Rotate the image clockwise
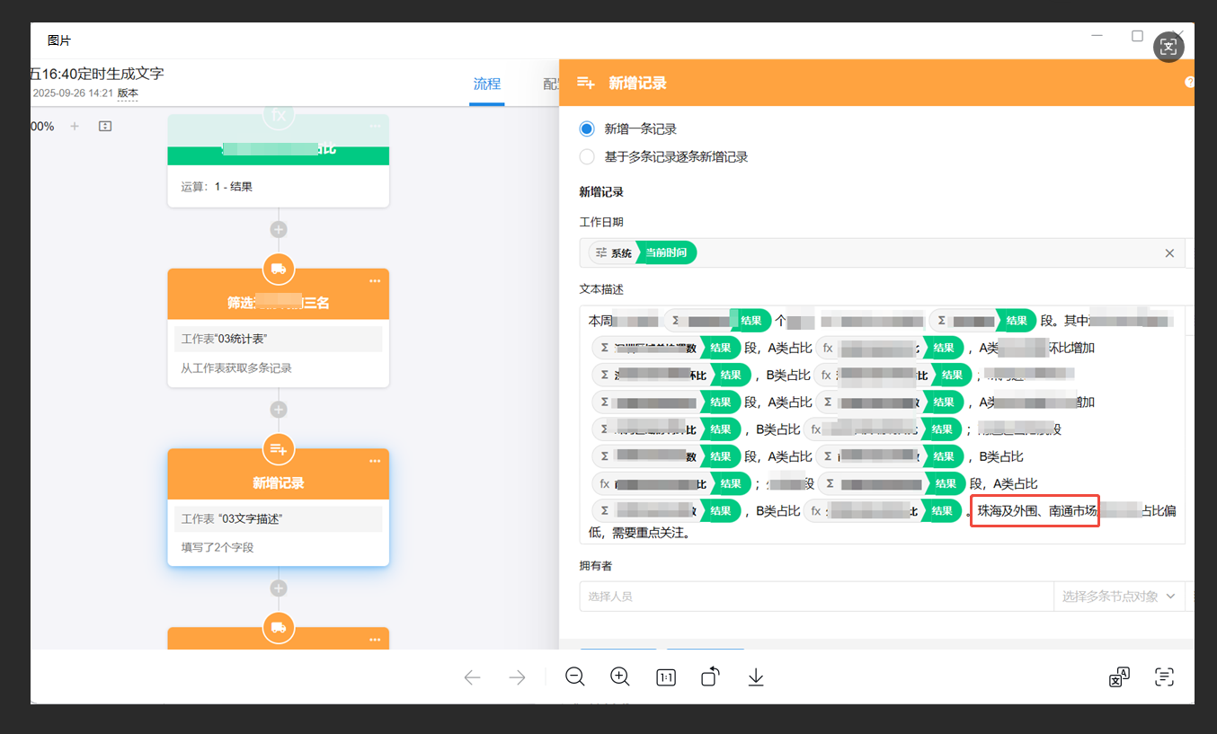The width and height of the screenshot is (1217, 734). point(709,677)
